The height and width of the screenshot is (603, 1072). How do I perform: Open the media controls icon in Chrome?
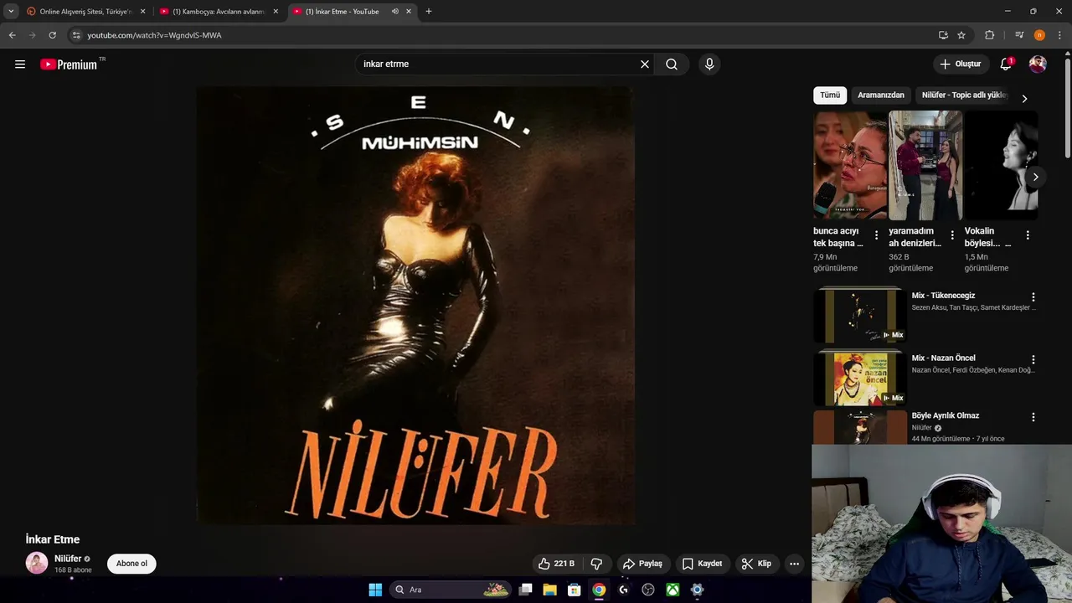click(1019, 35)
